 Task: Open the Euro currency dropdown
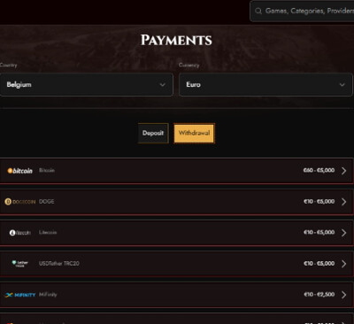pos(265,85)
